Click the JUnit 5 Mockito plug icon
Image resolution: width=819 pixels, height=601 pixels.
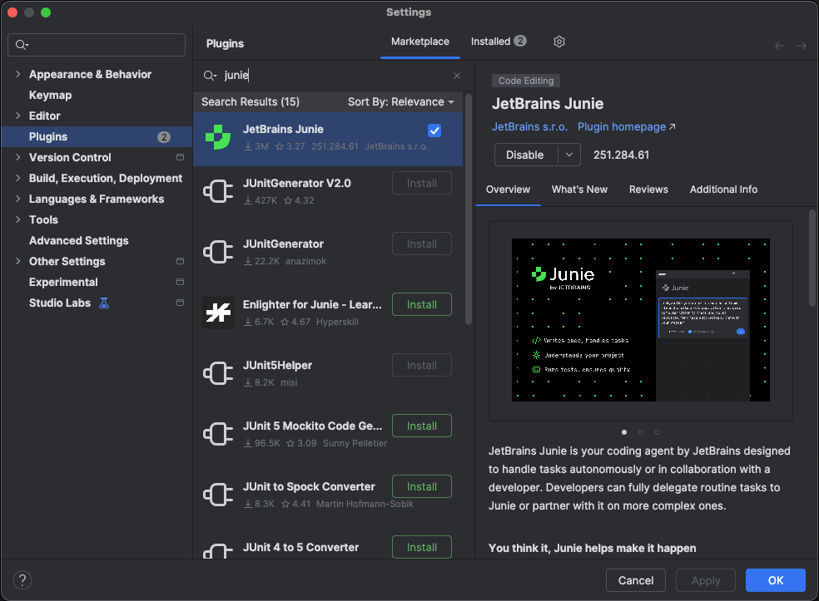[x=218, y=434]
